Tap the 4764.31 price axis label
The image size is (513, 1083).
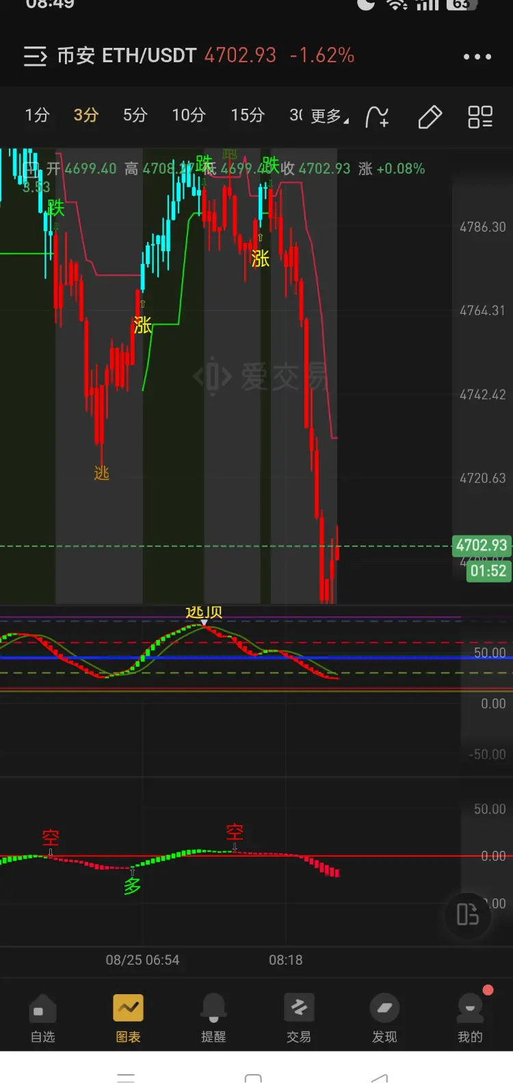[x=483, y=310]
